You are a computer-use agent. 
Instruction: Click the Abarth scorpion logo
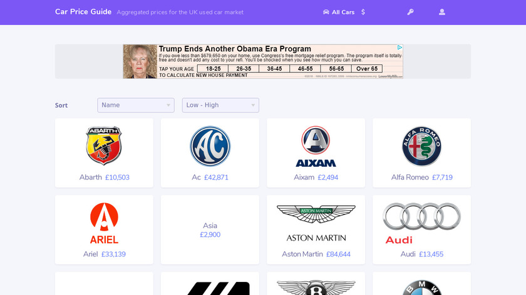coord(104,146)
